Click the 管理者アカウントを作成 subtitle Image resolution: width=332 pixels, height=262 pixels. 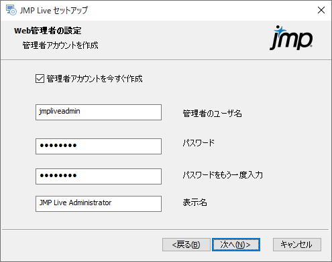(x=60, y=45)
